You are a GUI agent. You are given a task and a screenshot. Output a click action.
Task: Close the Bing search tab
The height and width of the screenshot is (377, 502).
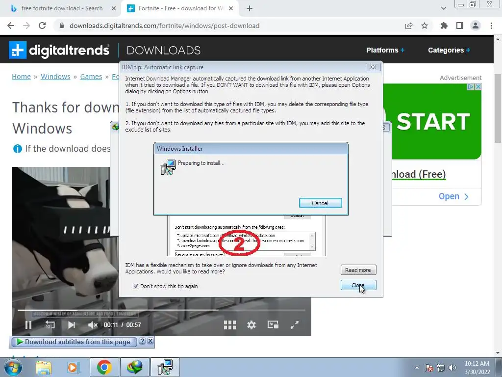114,9
